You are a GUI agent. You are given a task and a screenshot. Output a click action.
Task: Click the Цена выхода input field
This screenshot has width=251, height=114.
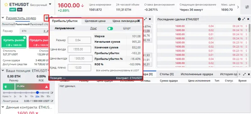tap(81, 58)
